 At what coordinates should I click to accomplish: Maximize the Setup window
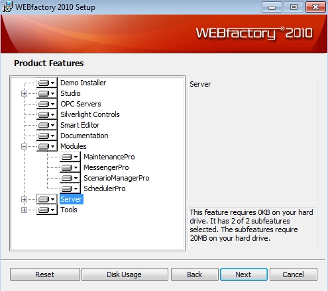[x=294, y=7]
